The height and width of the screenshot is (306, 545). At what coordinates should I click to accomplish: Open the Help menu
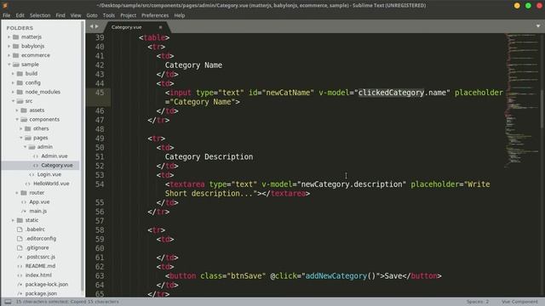[180, 15]
